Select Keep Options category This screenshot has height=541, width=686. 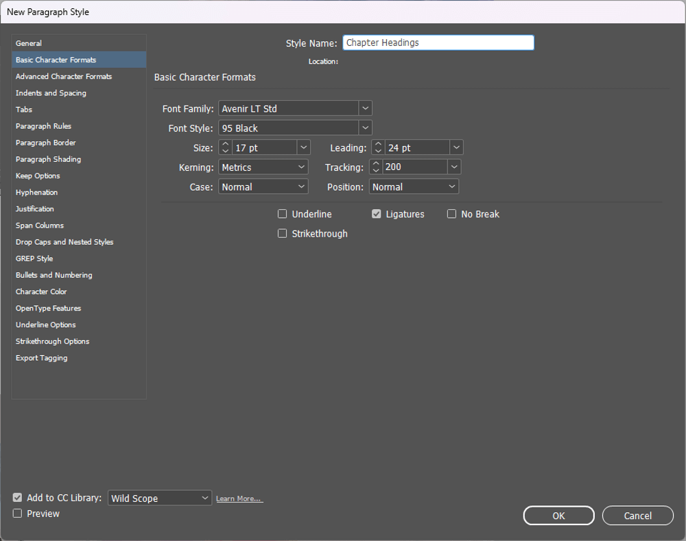pos(79,176)
